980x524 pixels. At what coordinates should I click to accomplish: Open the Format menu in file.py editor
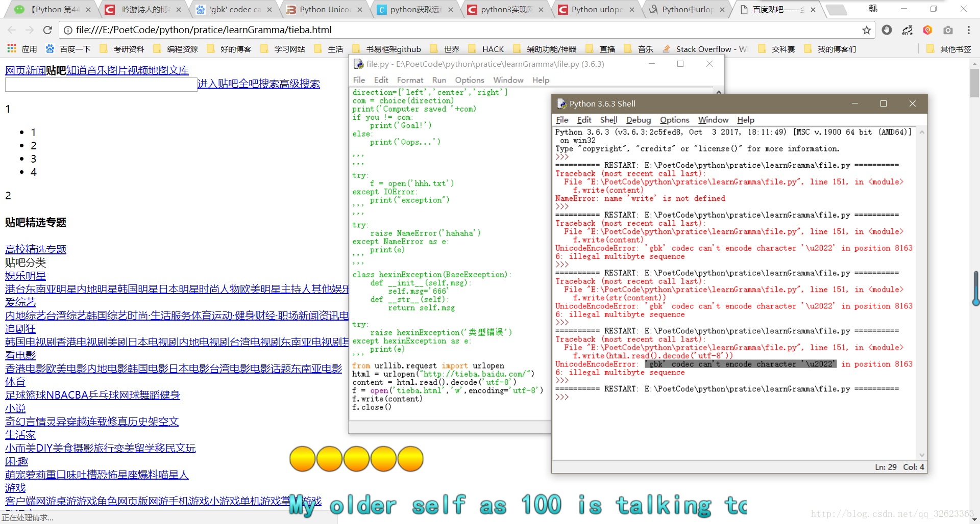coord(410,80)
